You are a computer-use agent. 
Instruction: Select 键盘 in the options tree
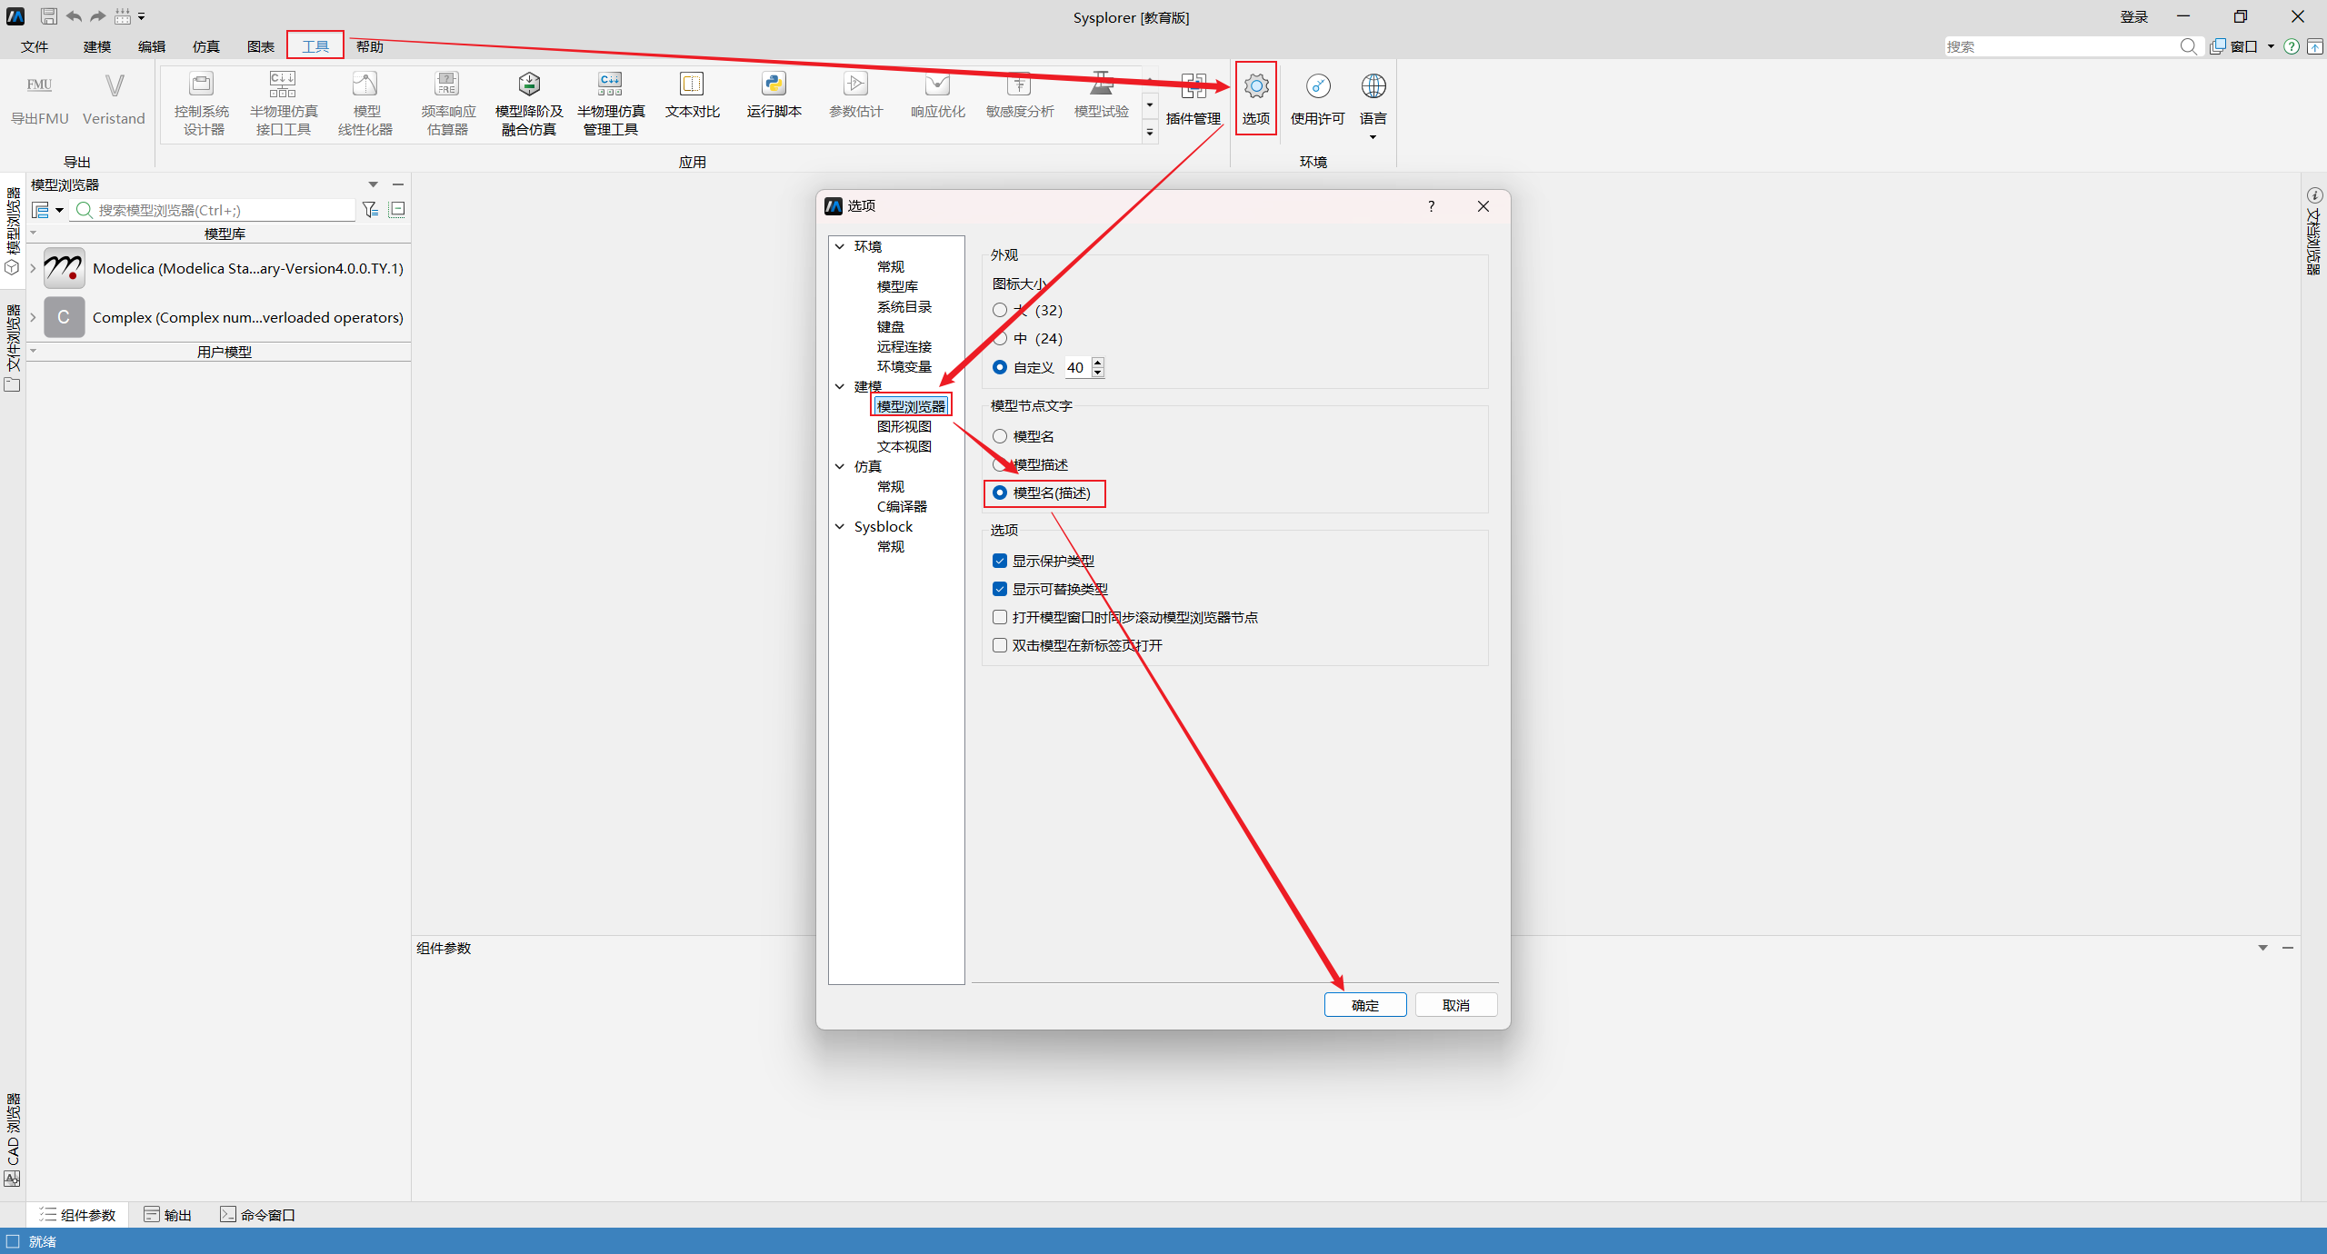[890, 326]
